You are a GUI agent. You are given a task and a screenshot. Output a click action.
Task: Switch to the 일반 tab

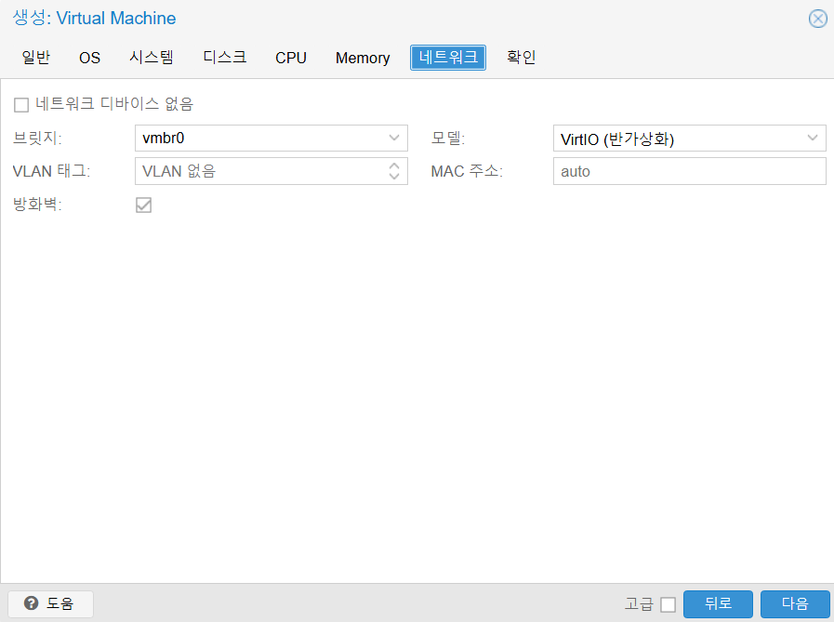(x=35, y=58)
